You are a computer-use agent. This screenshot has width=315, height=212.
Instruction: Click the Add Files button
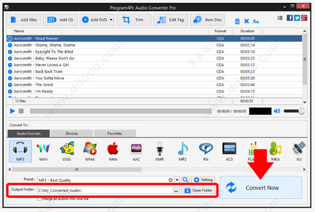[24, 20]
